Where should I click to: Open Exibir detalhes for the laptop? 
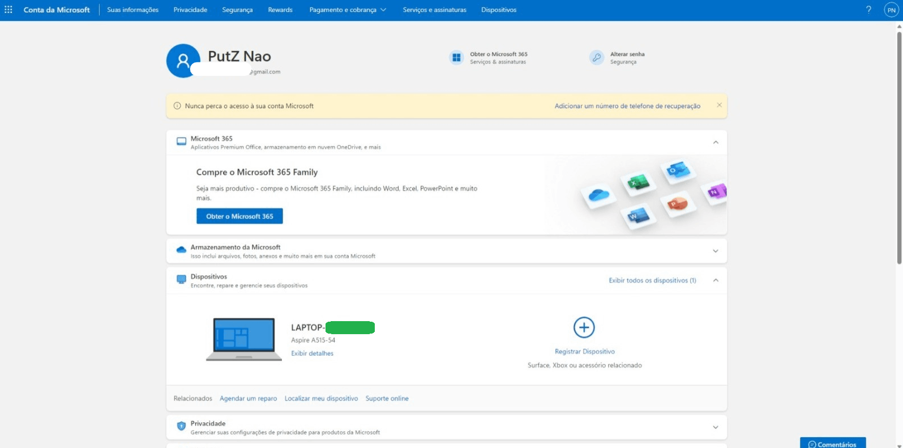[312, 353]
